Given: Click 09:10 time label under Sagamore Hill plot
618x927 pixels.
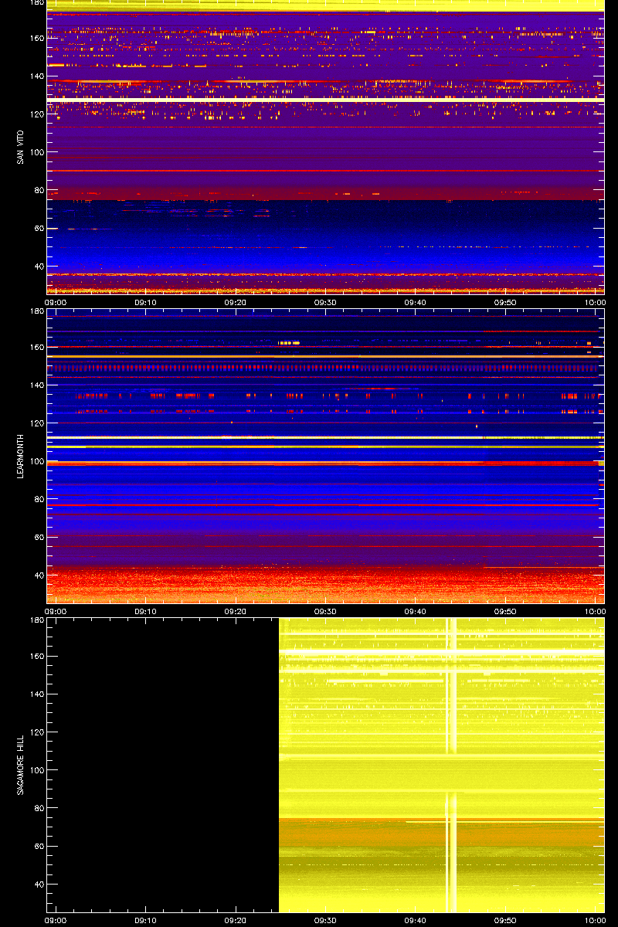Looking at the screenshot, I should pos(145,920).
